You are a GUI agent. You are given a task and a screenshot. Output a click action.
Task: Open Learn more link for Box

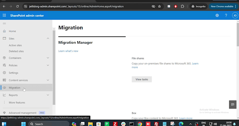tap(186, 118)
